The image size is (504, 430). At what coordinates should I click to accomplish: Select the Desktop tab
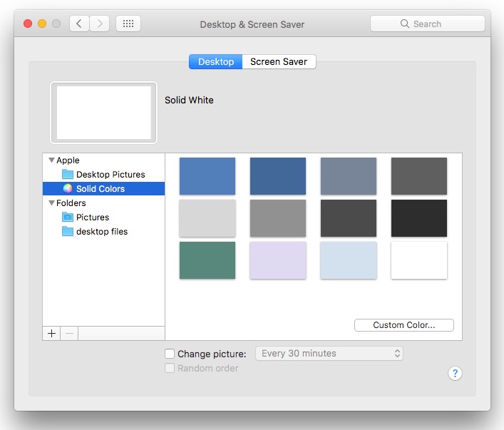pyautogui.click(x=216, y=62)
